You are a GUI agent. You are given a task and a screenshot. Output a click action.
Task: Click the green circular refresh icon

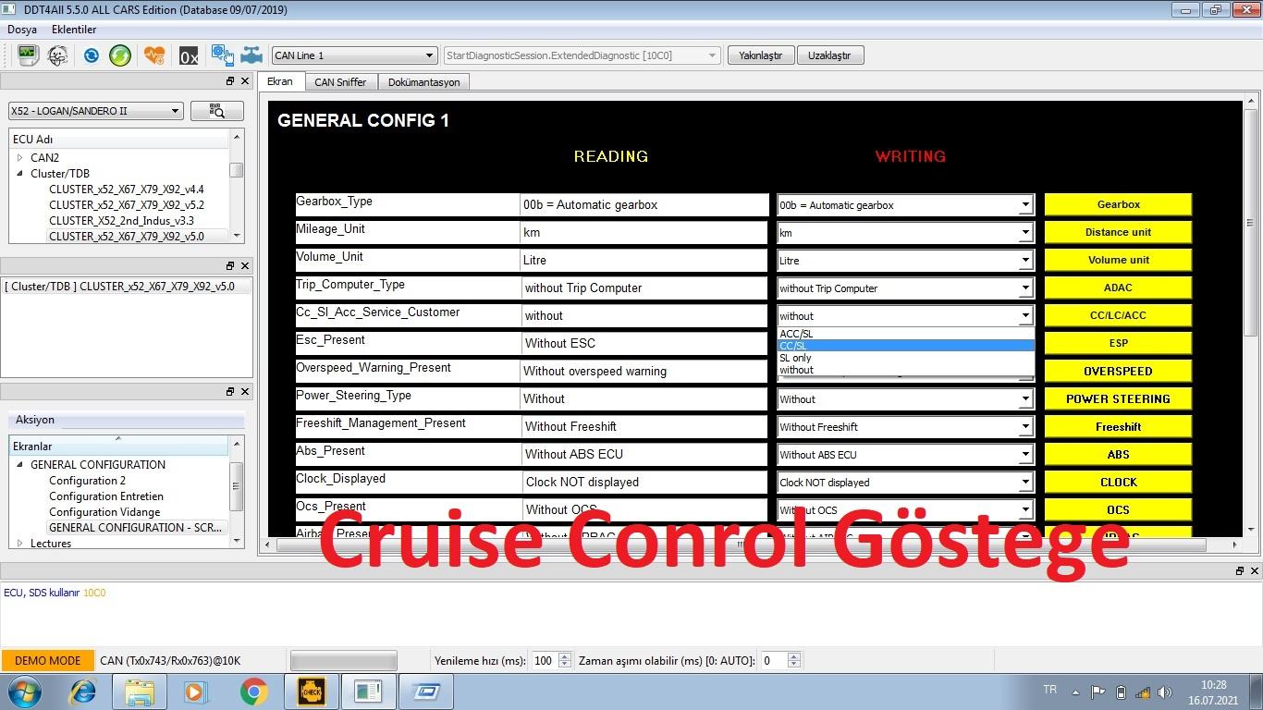(120, 55)
